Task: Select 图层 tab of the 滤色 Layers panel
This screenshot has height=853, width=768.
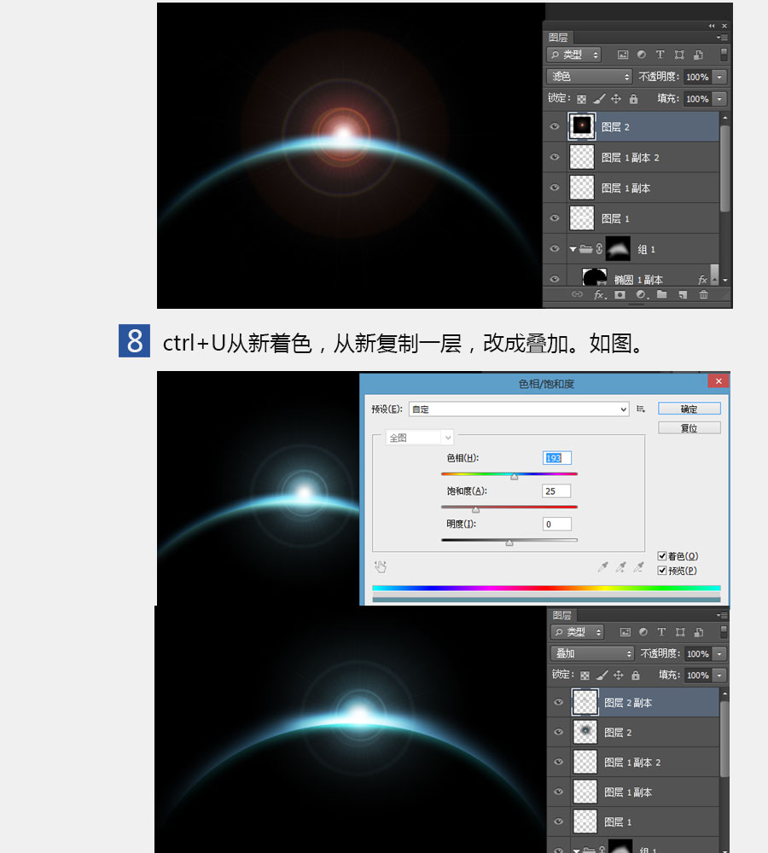Action: [558, 37]
